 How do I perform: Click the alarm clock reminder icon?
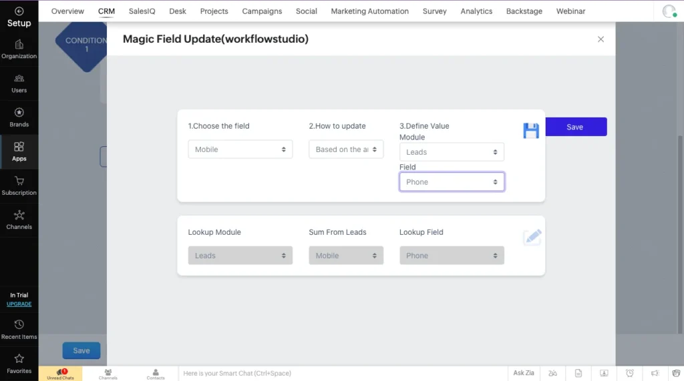(629, 373)
